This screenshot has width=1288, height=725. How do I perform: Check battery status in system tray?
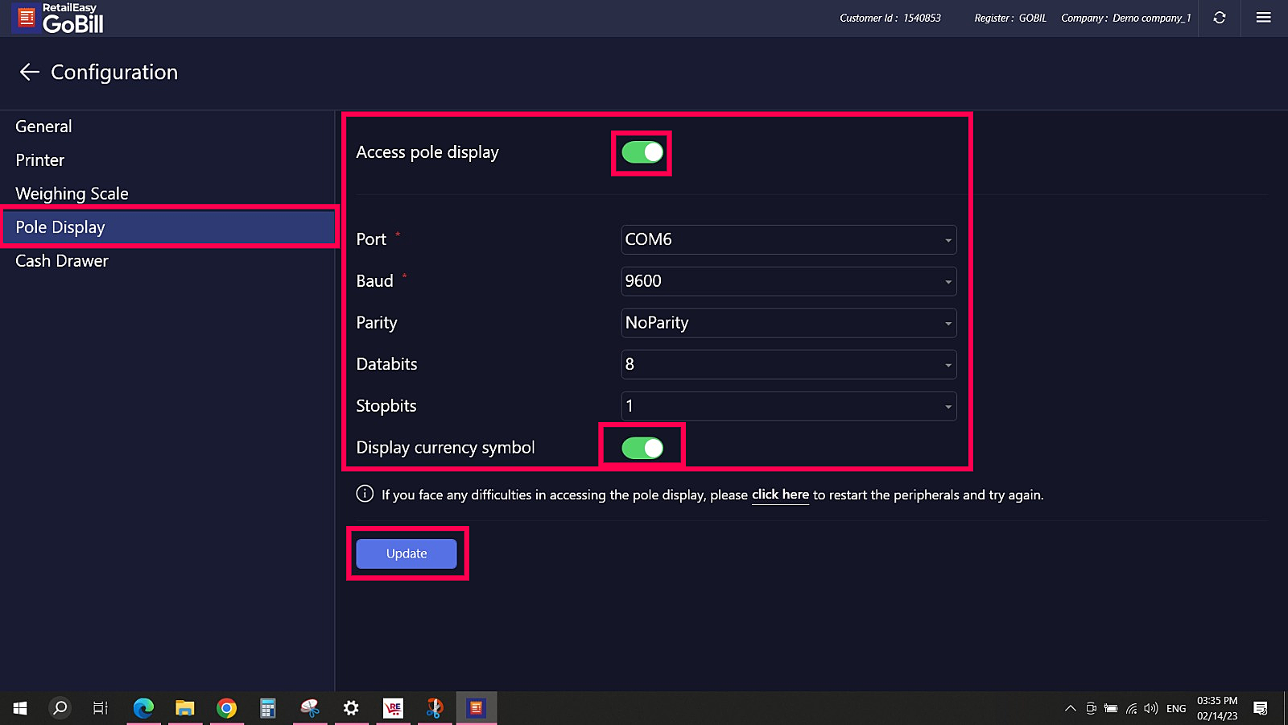[1111, 709]
